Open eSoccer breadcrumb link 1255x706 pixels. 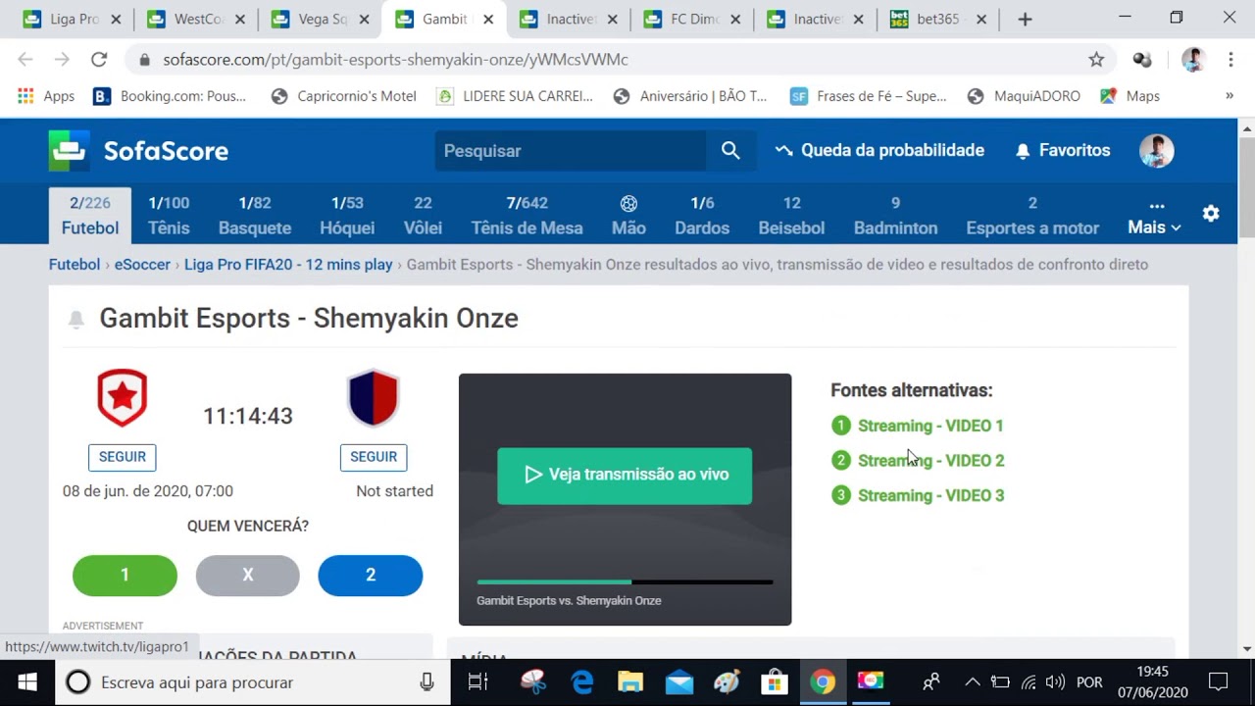142,264
